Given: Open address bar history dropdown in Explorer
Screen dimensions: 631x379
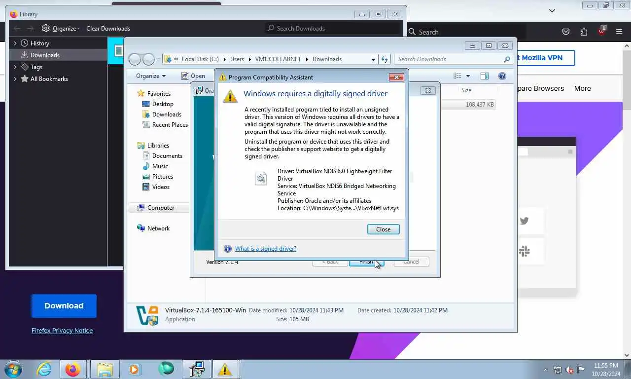Looking at the screenshot, I should click(373, 59).
